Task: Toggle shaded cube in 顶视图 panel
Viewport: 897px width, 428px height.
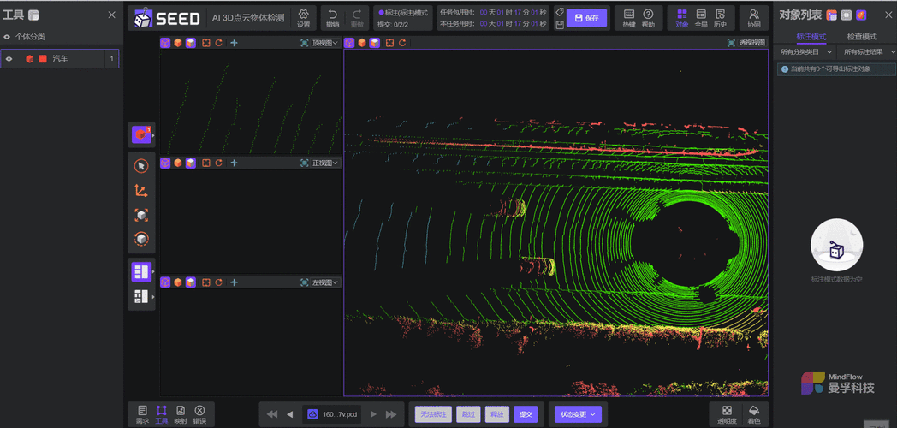Action: coord(191,43)
